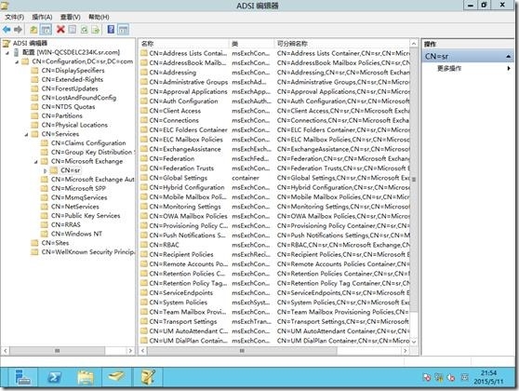Open the 更多操作 submenu arrow
Image resolution: width=519 pixels, height=391 pixels.
pos(509,69)
